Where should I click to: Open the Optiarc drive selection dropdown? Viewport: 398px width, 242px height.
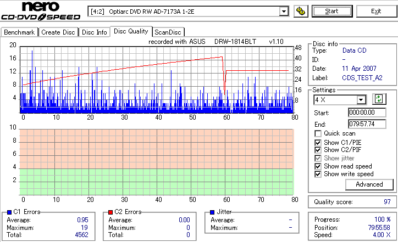point(284,12)
